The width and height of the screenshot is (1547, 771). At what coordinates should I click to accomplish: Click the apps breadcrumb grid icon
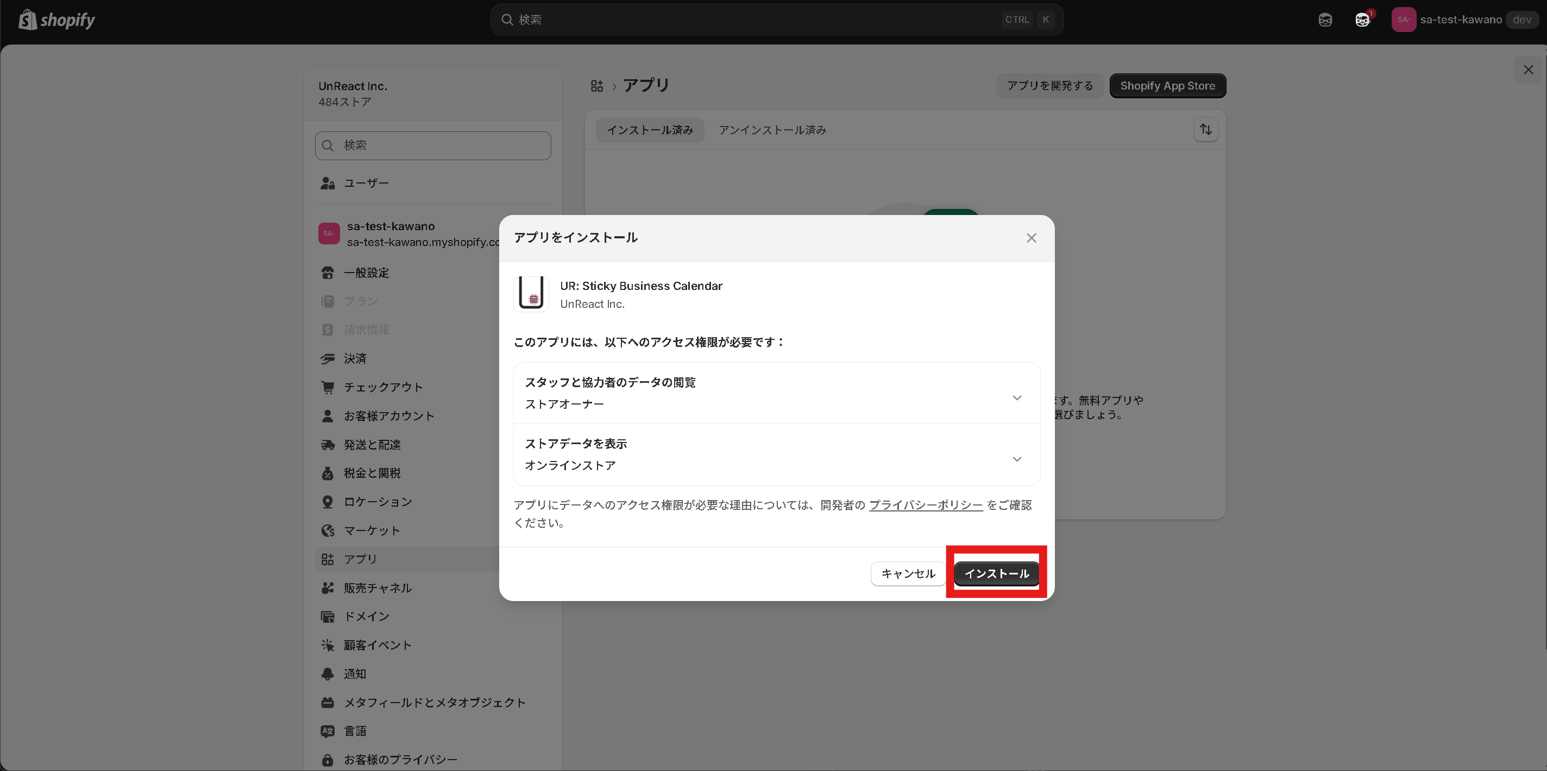pos(596,86)
